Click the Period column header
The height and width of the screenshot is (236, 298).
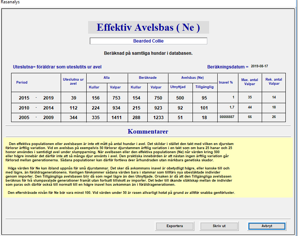[22, 82]
